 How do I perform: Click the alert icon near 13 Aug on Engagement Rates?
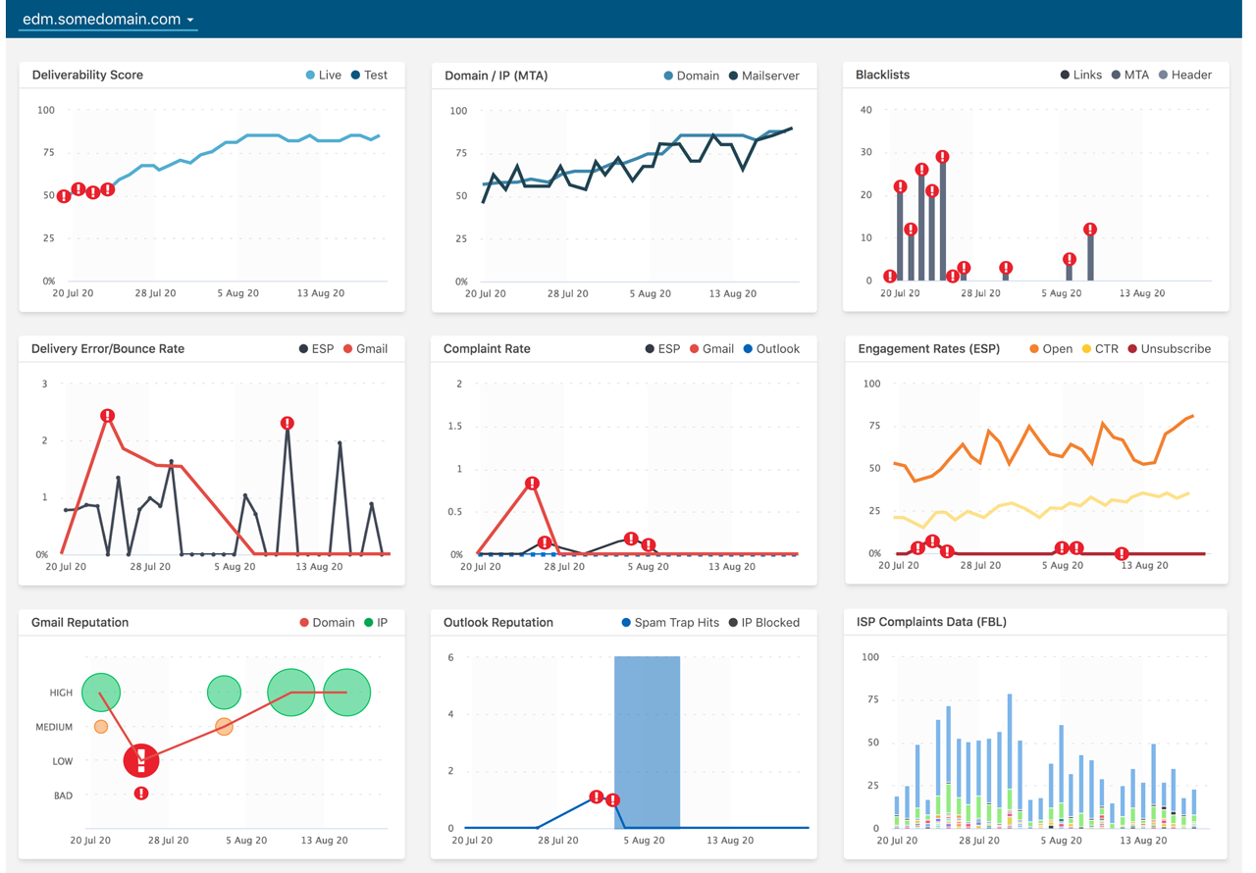pyautogui.click(x=1122, y=554)
